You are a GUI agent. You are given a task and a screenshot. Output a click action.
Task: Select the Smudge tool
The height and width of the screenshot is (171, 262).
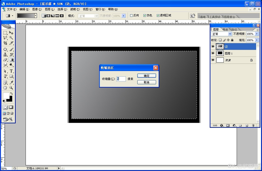[x=5, y=65]
